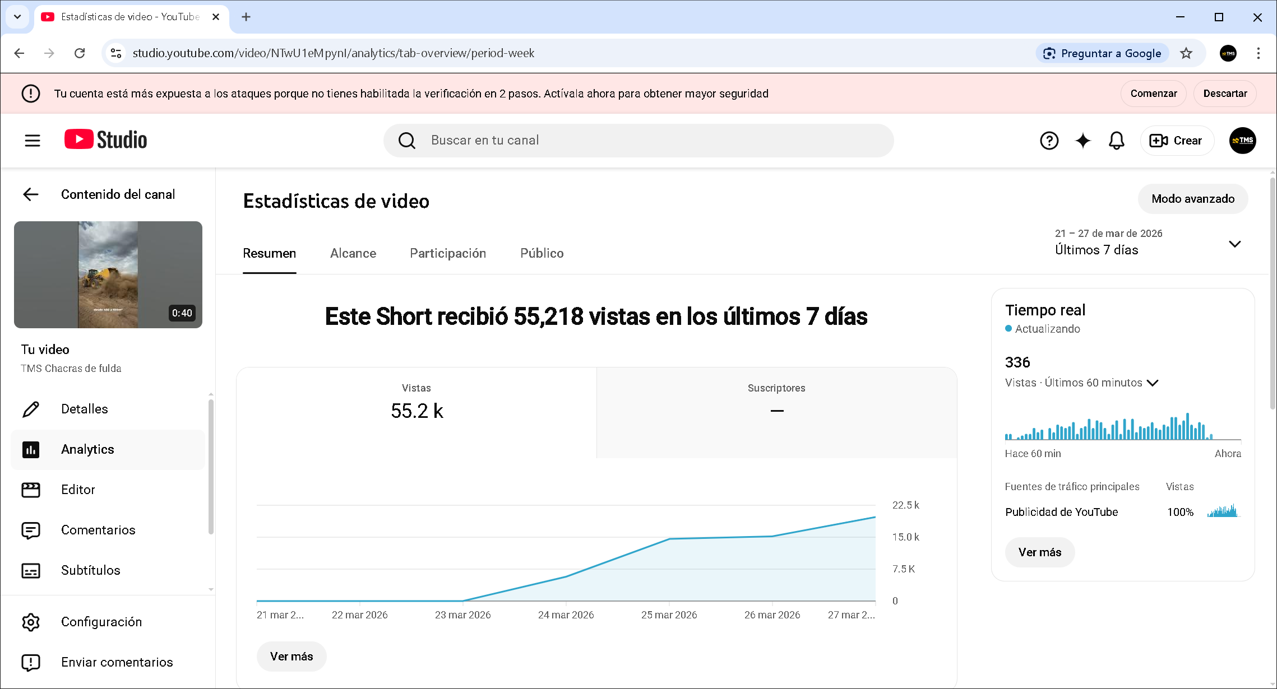Open Configuración with the gear icon

tap(101, 622)
